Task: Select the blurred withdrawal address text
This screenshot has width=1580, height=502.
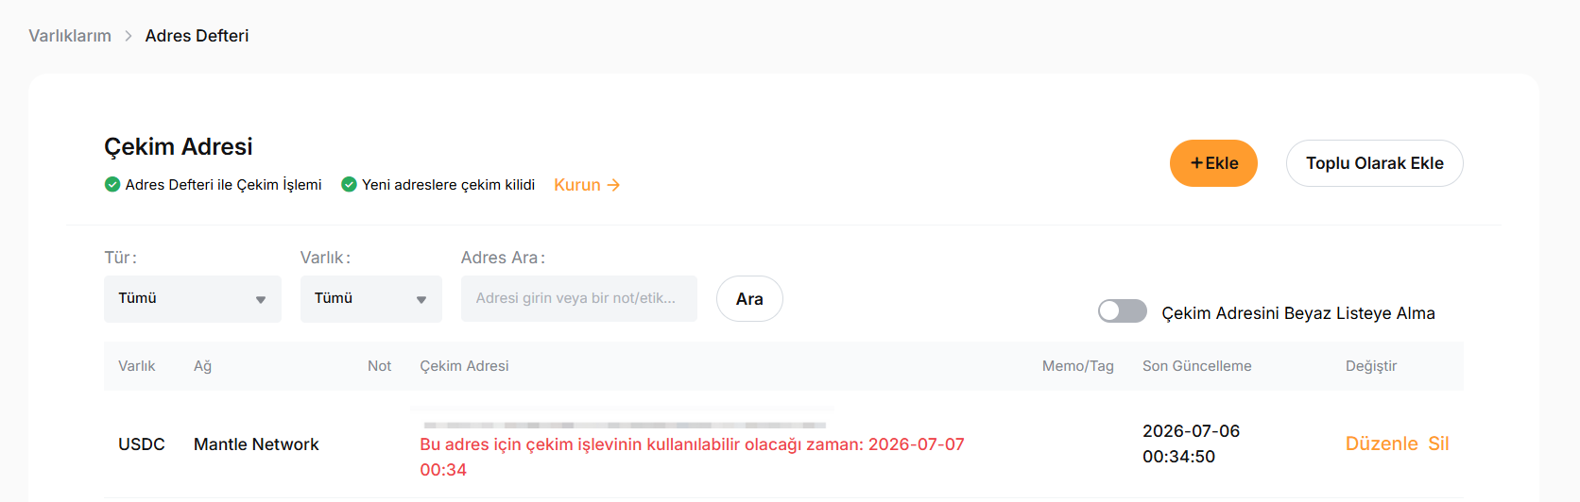Action: [x=625, y=424]
